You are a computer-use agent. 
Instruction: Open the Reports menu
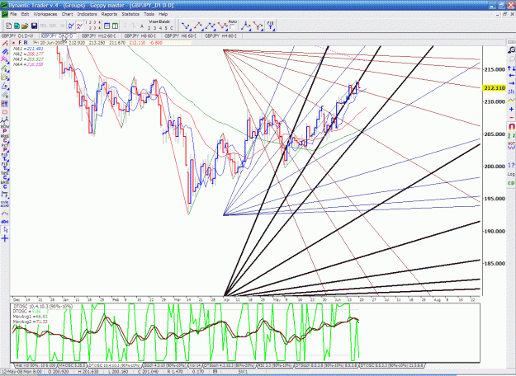click(x=109, y=14)
